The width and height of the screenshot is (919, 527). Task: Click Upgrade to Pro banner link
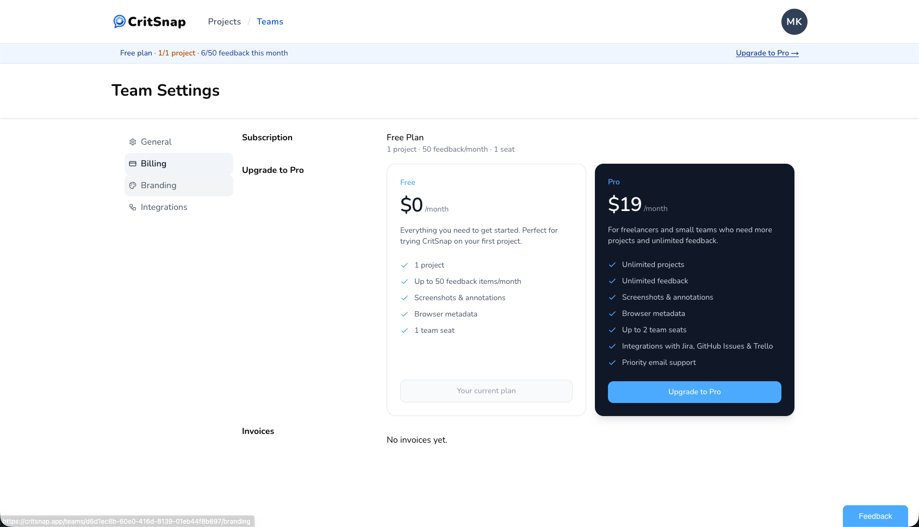tap(767, 53)
